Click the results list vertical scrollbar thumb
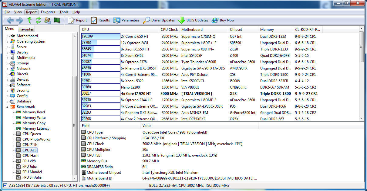This screenshot has height=191, width=367. coord(361,47)
